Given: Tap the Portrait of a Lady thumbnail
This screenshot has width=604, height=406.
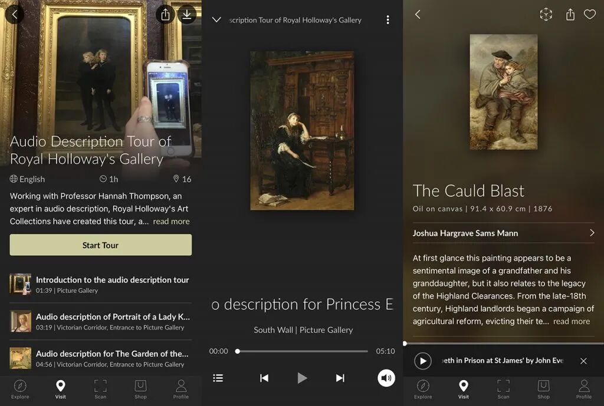Looking at the screenshot, I should [21, 321].
